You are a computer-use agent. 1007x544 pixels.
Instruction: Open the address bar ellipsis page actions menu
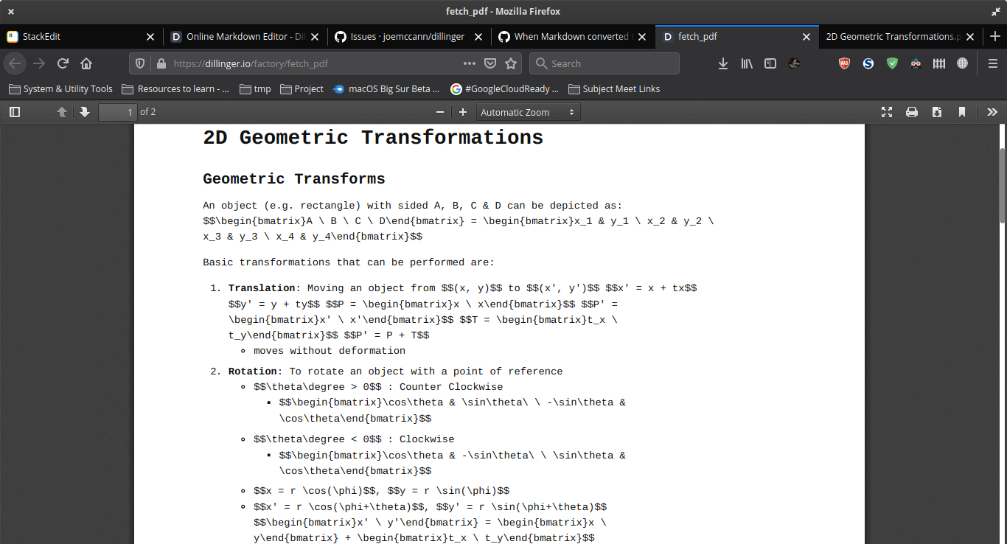468,63
